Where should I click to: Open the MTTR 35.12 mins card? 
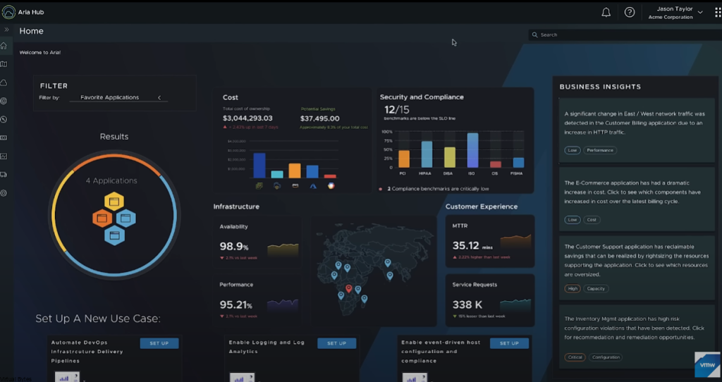click(490, 241)
